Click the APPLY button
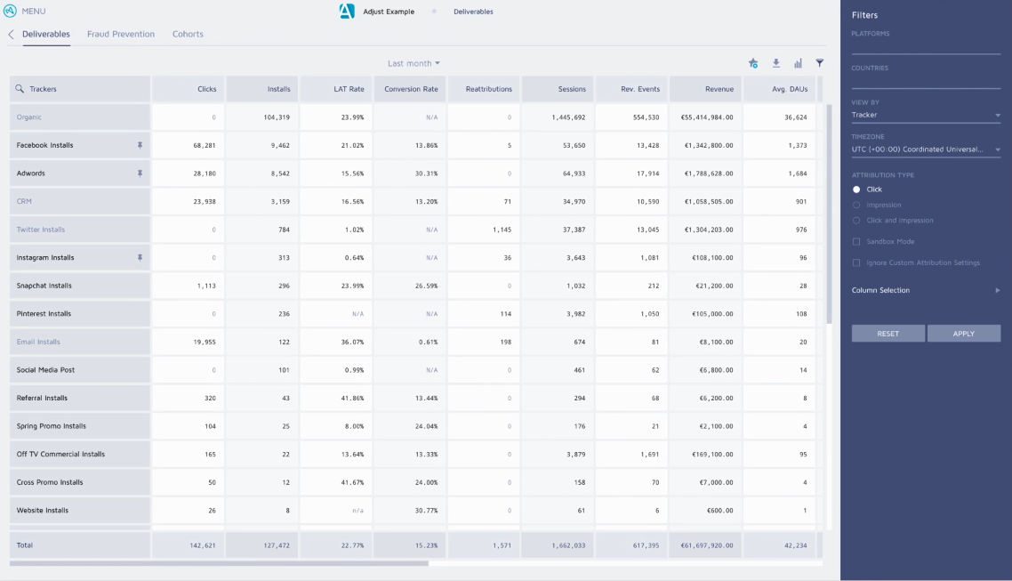 point(963,334)
